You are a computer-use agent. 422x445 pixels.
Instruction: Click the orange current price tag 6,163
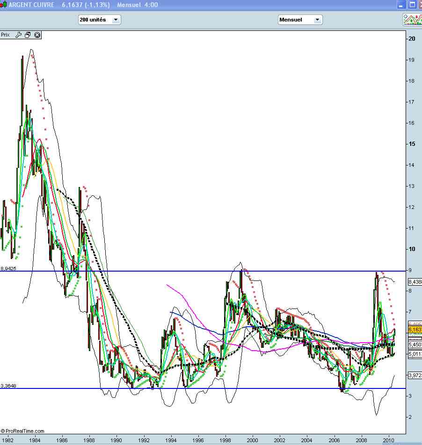click(x=415, y=330)
